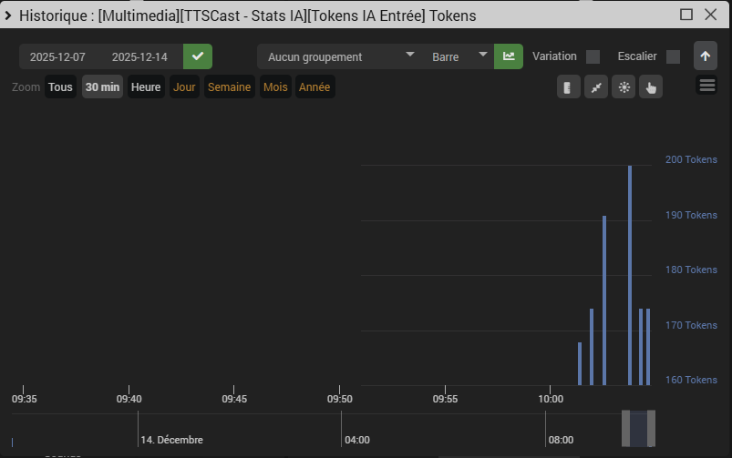This screenshot has height=458, width=732.
Task: Set zoom range to 'Heure'
Action: tap(146, 87)
